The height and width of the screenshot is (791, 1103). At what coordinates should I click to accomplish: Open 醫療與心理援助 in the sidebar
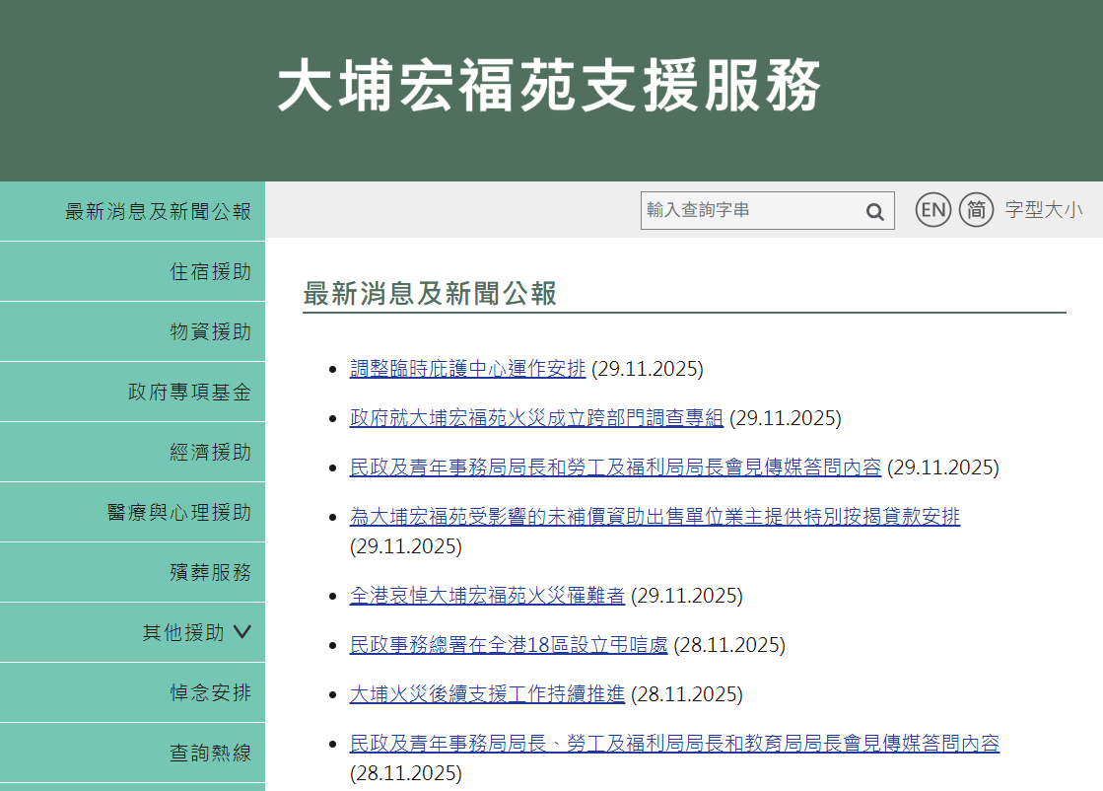[x=178, y=513]
